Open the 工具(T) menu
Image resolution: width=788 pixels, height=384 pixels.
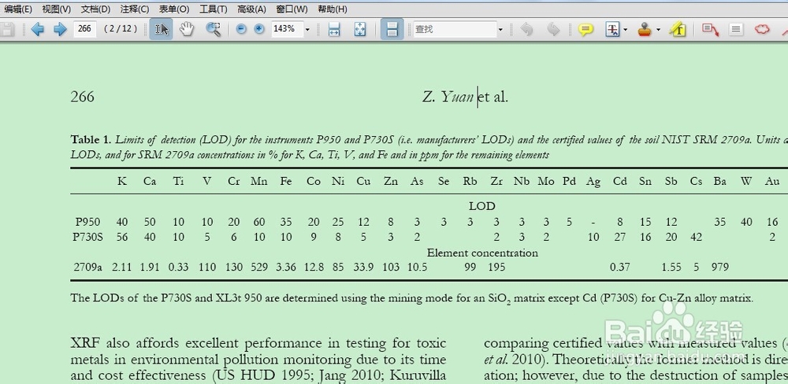[213, 9]
